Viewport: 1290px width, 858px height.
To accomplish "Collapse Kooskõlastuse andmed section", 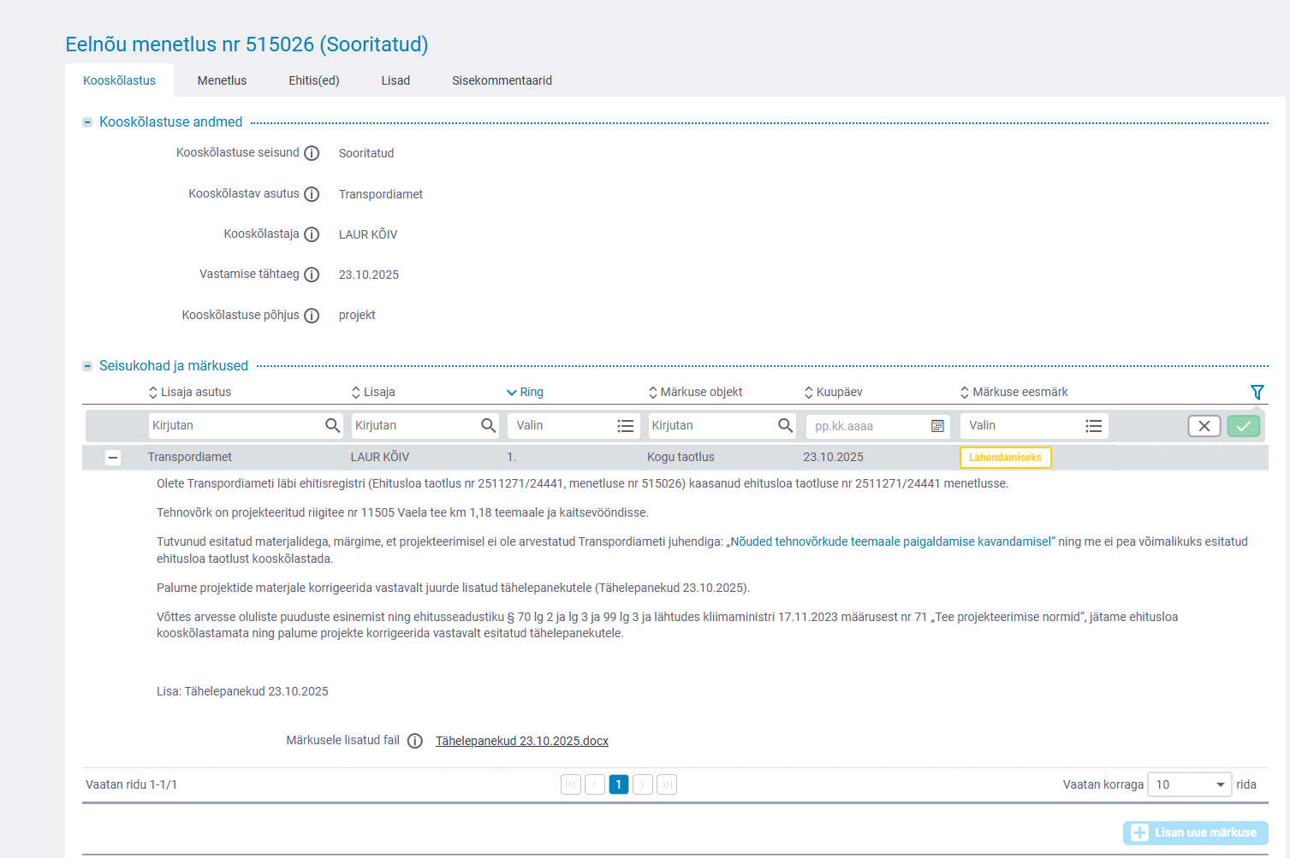I will 87,122.
